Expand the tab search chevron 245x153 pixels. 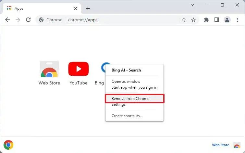(x=192, y=5)
